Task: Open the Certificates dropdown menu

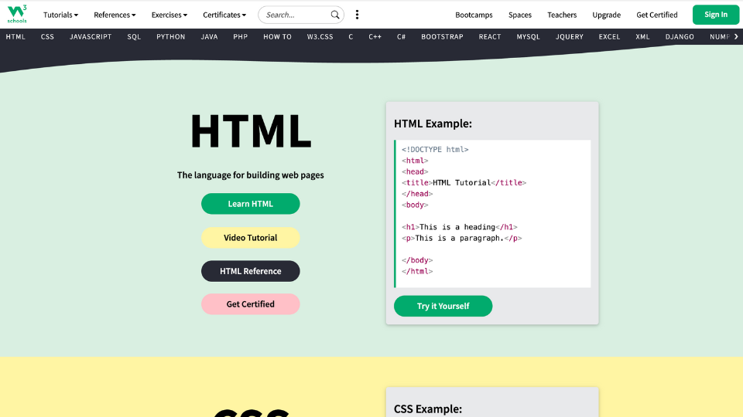Action: pos(224,15)
